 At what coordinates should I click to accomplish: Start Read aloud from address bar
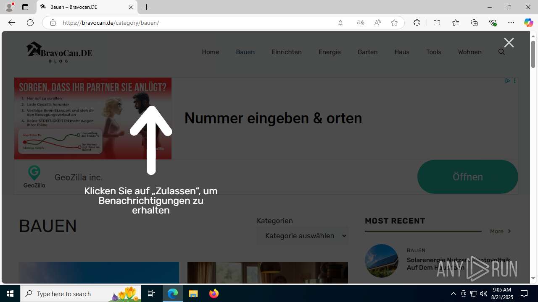coord(377,23)
